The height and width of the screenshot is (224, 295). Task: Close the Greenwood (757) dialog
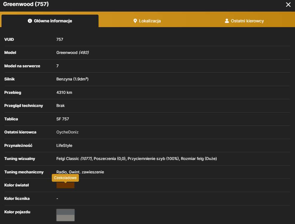click(x=288, y=4)
